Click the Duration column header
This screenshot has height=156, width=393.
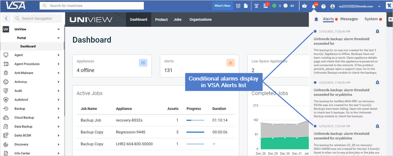pos(219,109)
